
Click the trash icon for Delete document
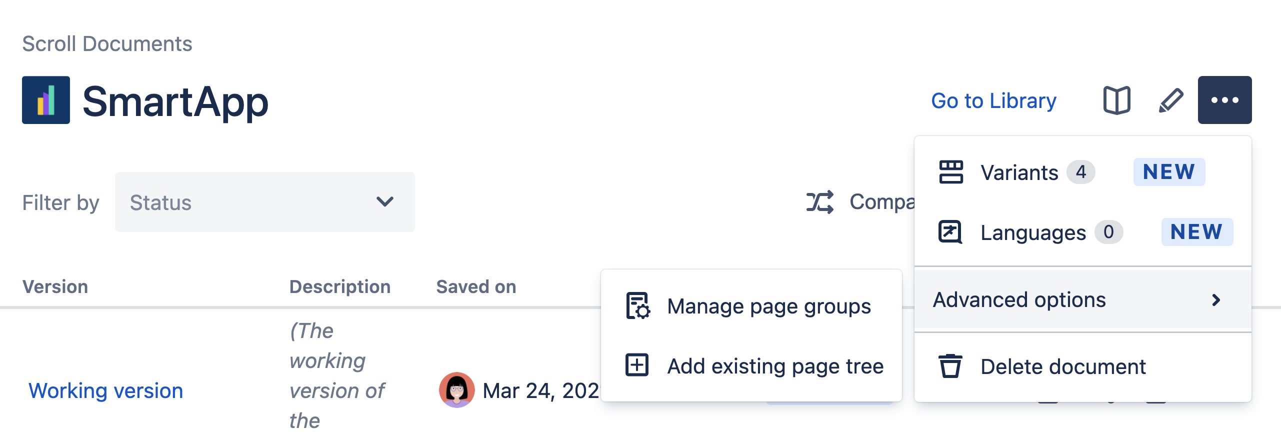tap(950, 366)
